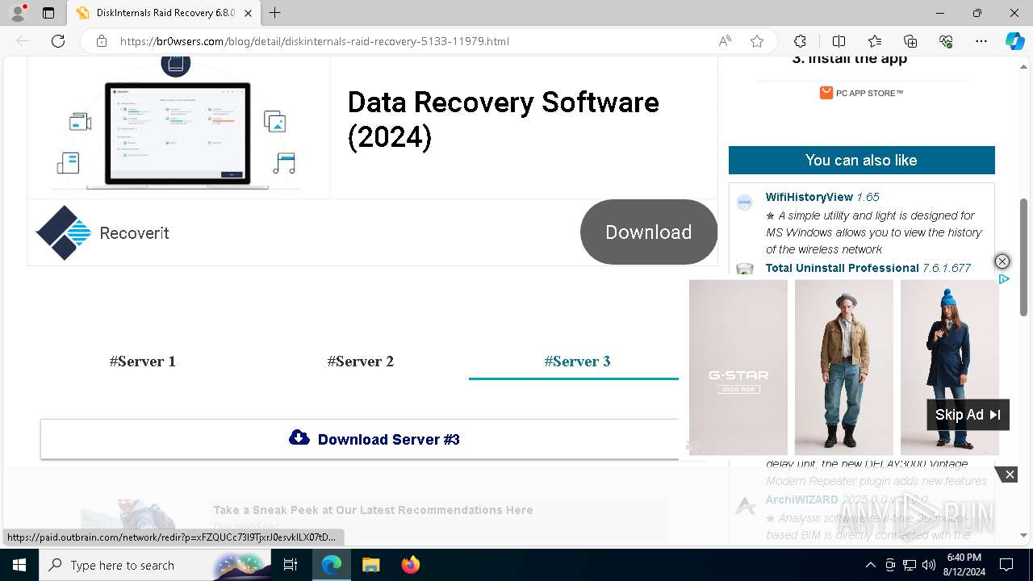Open the Windows Start menu
The width and height of the screenshot is (1033, 581).
[19, 565]
